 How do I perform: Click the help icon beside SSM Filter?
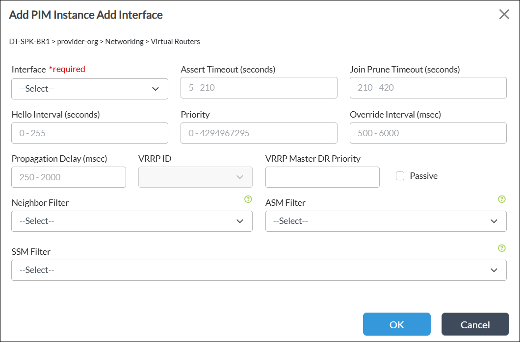pos(502,248)
